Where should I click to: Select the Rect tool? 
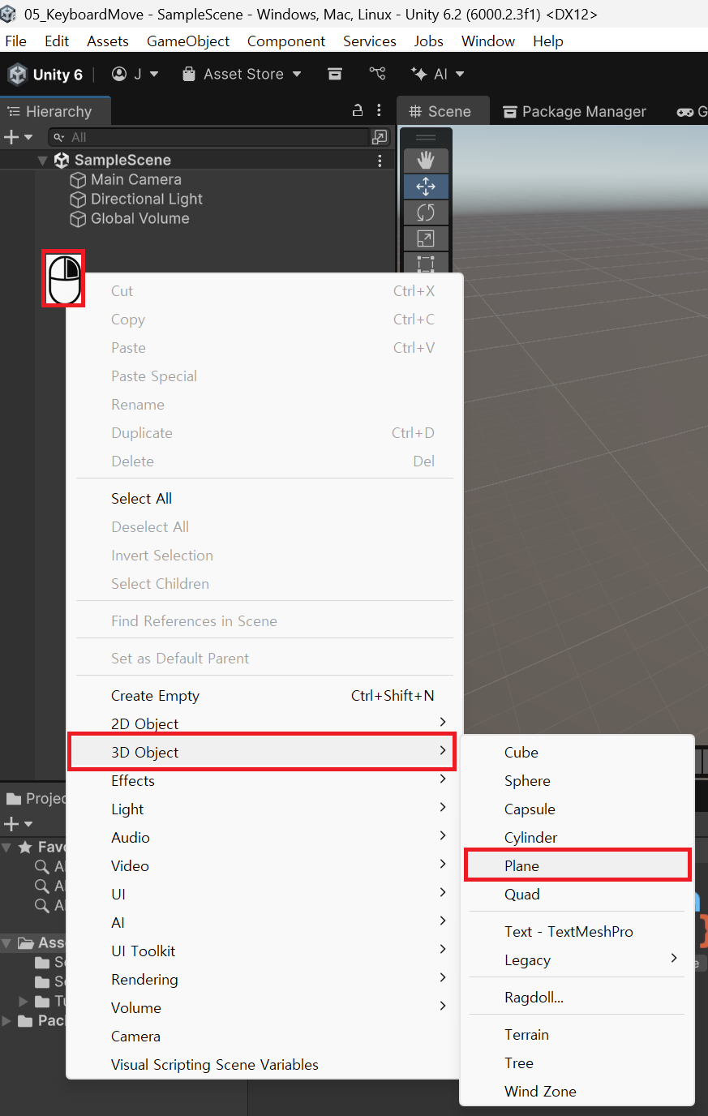tap(426, 263)
